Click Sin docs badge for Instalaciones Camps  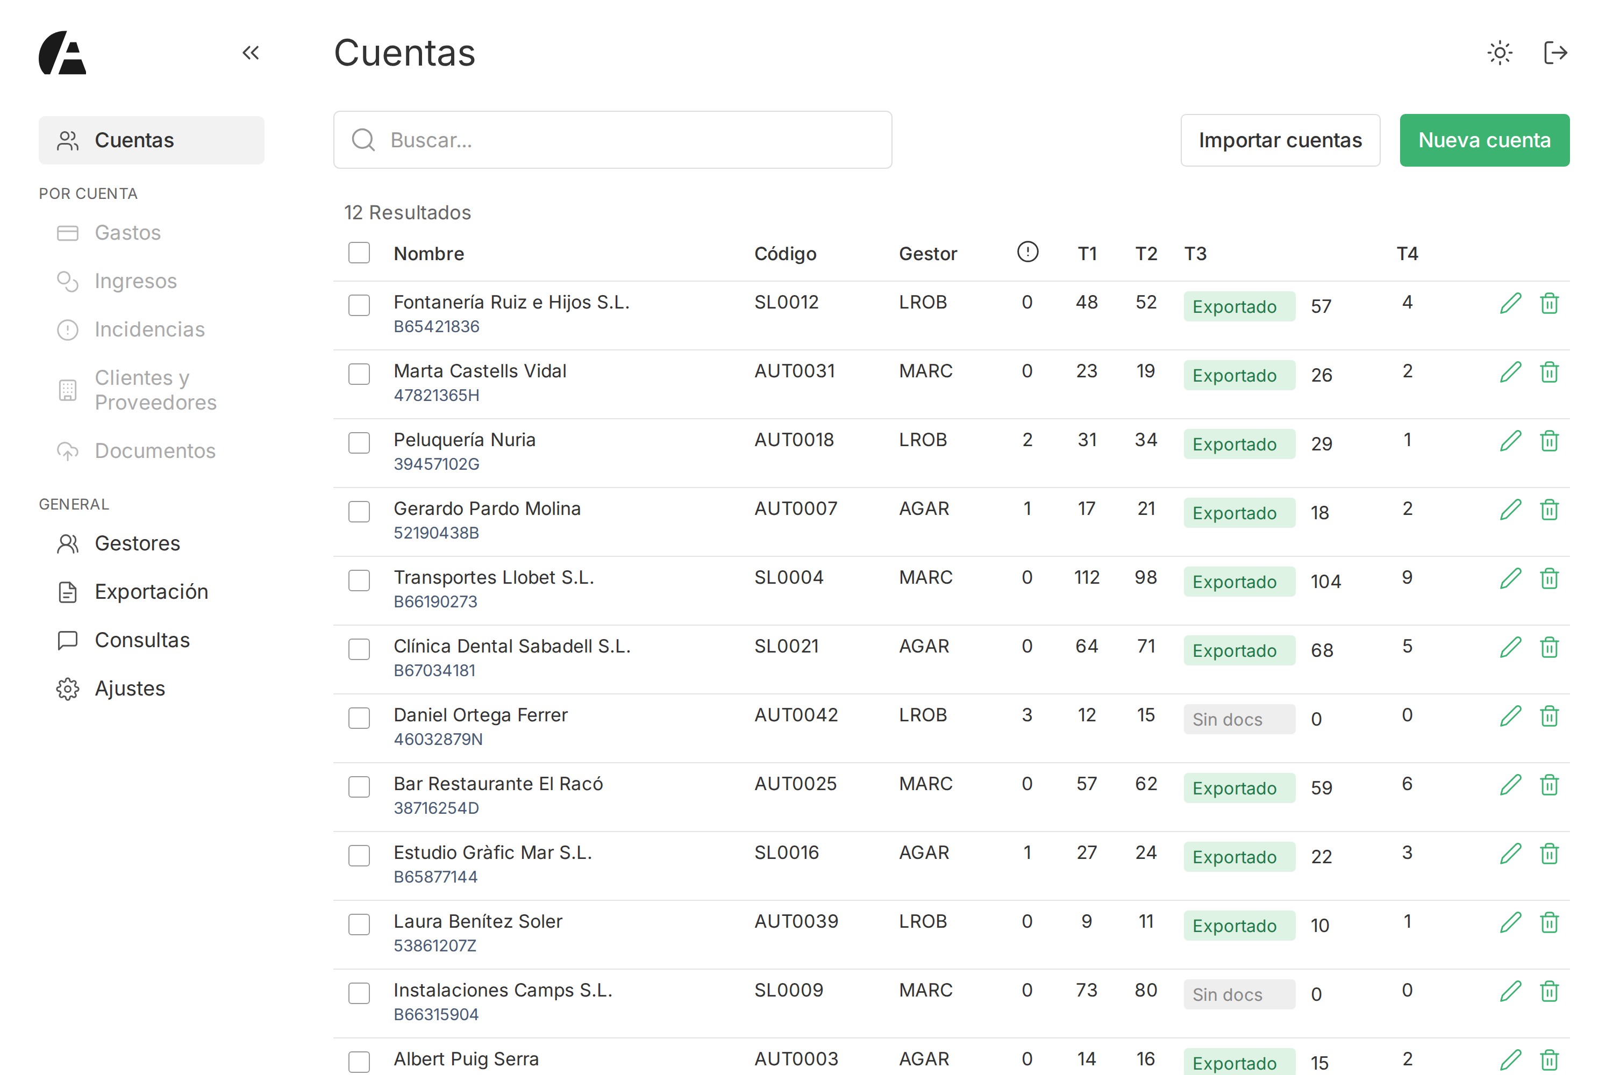click(1239, 994)
